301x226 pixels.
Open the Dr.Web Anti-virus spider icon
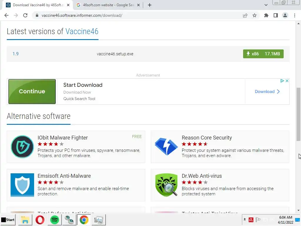[x=166, y=185]
